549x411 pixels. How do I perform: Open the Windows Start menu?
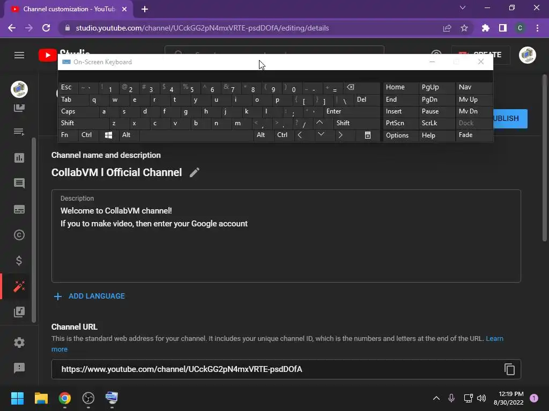[x=18, y=398]
